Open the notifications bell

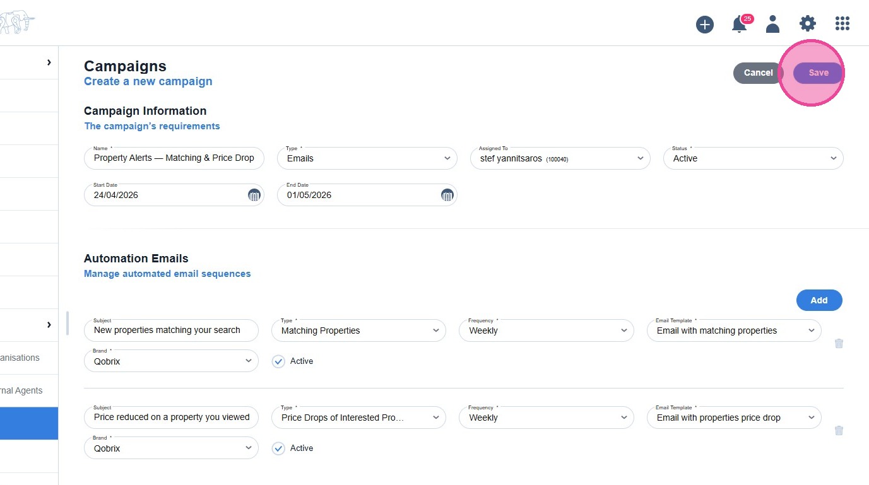coord(739,25)
